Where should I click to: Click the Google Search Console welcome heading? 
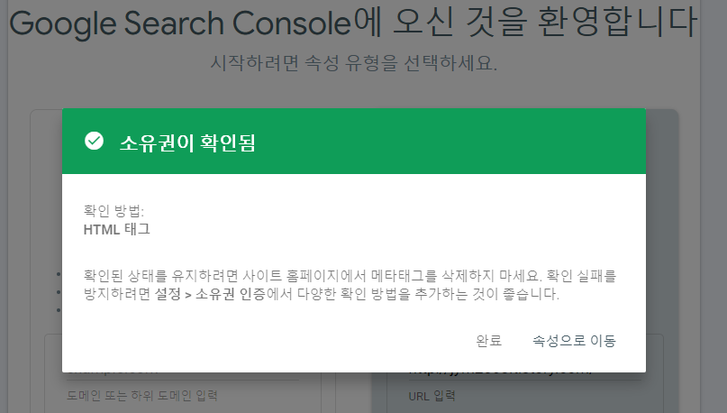coord(353,23)
